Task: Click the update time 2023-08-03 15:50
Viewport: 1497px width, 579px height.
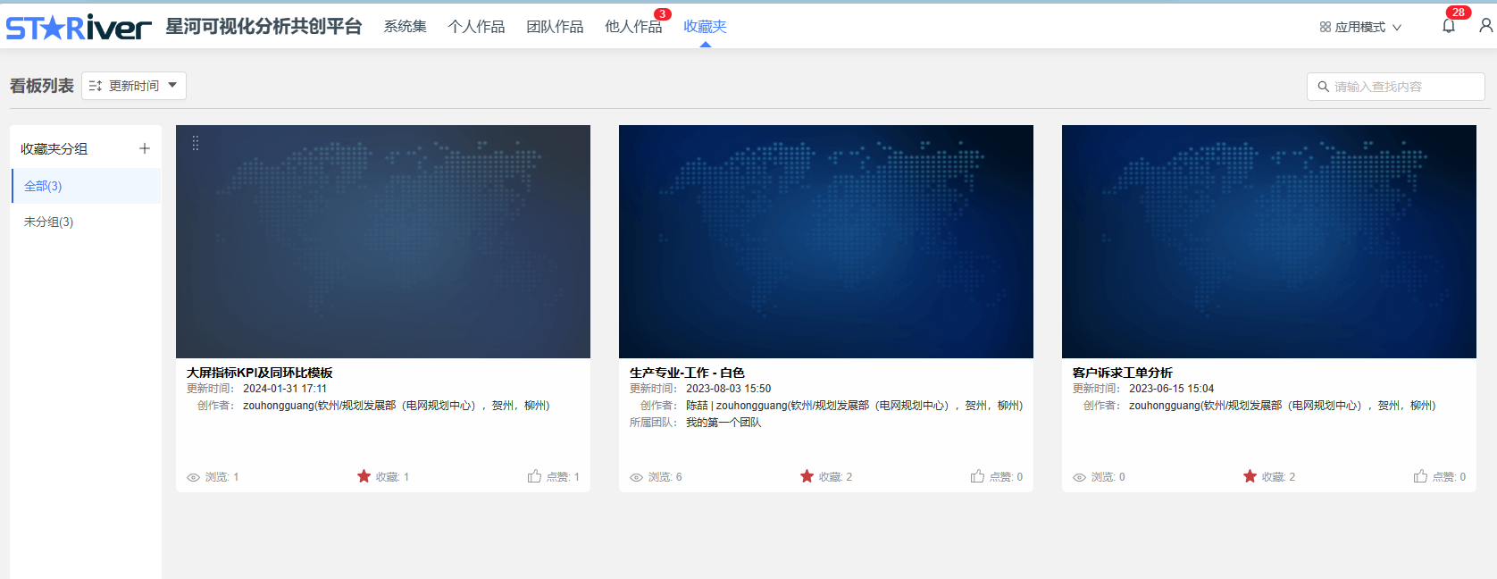Action: pos(728,389)
